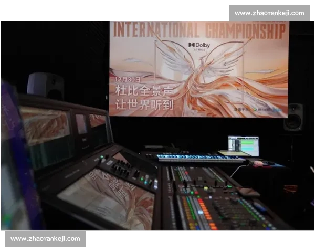
Task: Click the INTERNATIONAL CHAMPIONSHIP heading
Action: click(198, 29)
